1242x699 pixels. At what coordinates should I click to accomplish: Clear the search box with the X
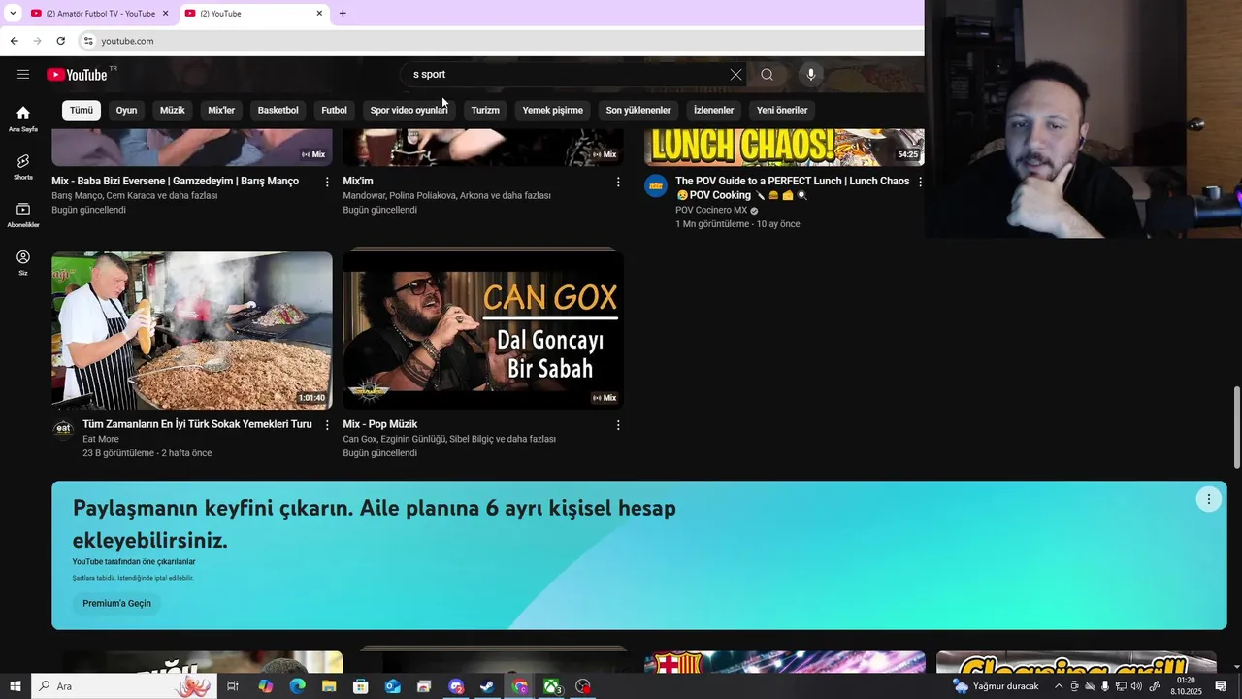pyautogui.click(x=735, y=75)
